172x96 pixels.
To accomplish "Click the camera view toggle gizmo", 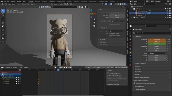I will pyautogui.click(x=94, y=26).
